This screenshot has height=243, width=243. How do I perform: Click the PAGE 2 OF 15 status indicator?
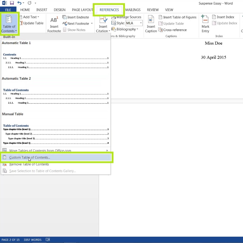click(11, 240)
